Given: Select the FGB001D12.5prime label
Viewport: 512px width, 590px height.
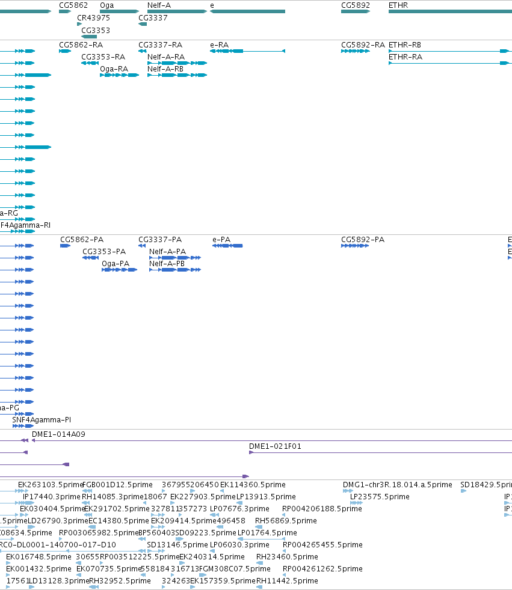Looking at the screenshot, I should 117,485.
